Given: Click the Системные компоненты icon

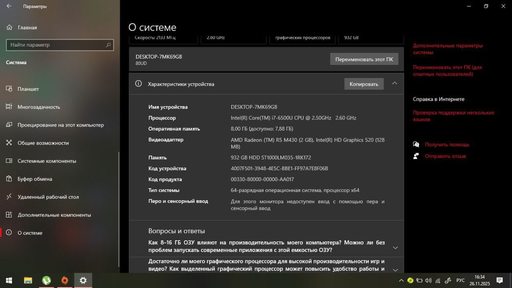Looking at the screenshot, I should coord(9,160).
